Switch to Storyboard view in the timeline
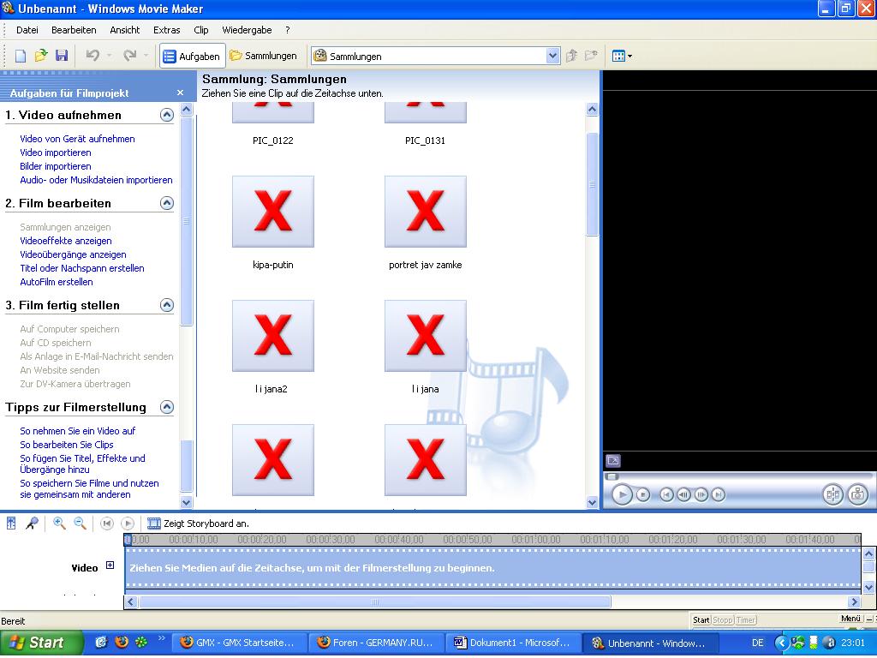This screenshot has height=658, width=877. coord(154,523)
